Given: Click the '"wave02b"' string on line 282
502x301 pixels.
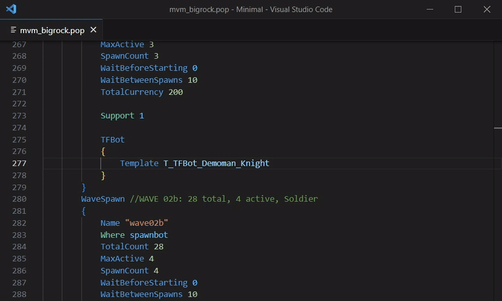Looking at the screenshot, I should [x=147, y=223].
